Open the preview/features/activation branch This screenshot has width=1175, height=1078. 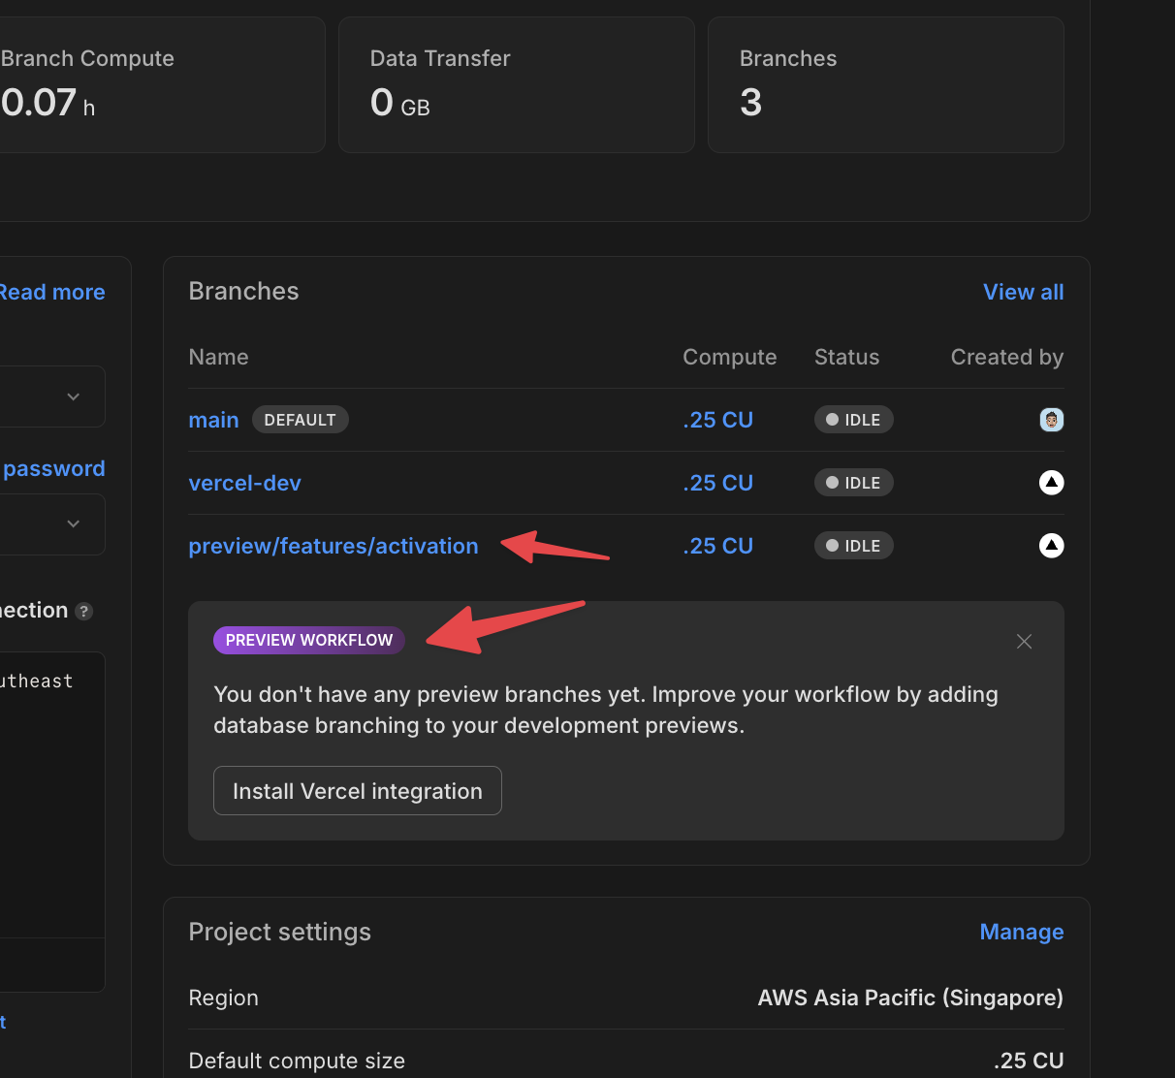click(333, 546)
